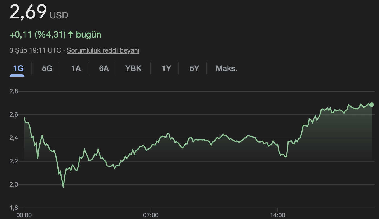Switch to the 5Y range tab
379x219 pixels.
pos(194,68)
